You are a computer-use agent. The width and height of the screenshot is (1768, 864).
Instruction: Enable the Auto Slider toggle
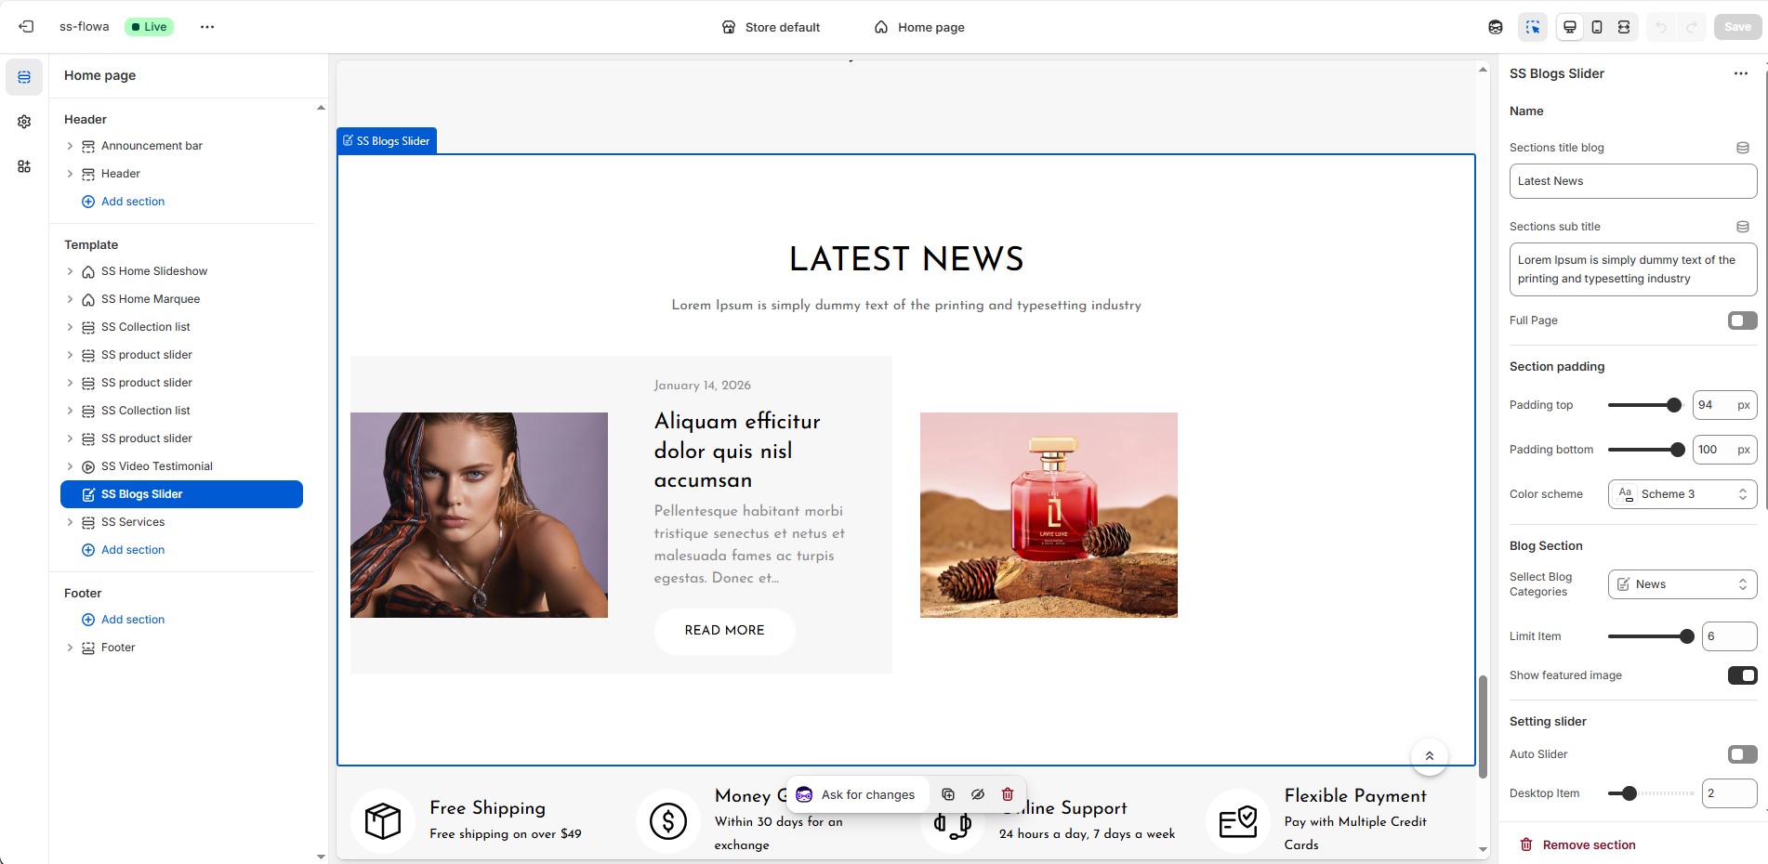click(1742, 754)
